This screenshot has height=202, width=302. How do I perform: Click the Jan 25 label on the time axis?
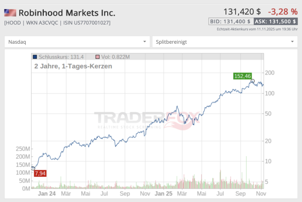click(164, 193)
